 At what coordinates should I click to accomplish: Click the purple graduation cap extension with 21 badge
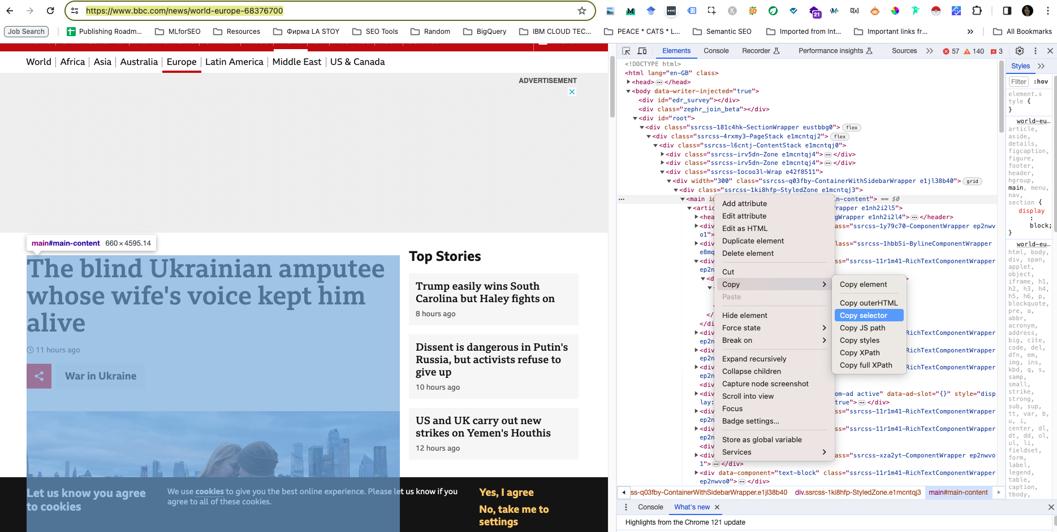(x=814, y=11)
